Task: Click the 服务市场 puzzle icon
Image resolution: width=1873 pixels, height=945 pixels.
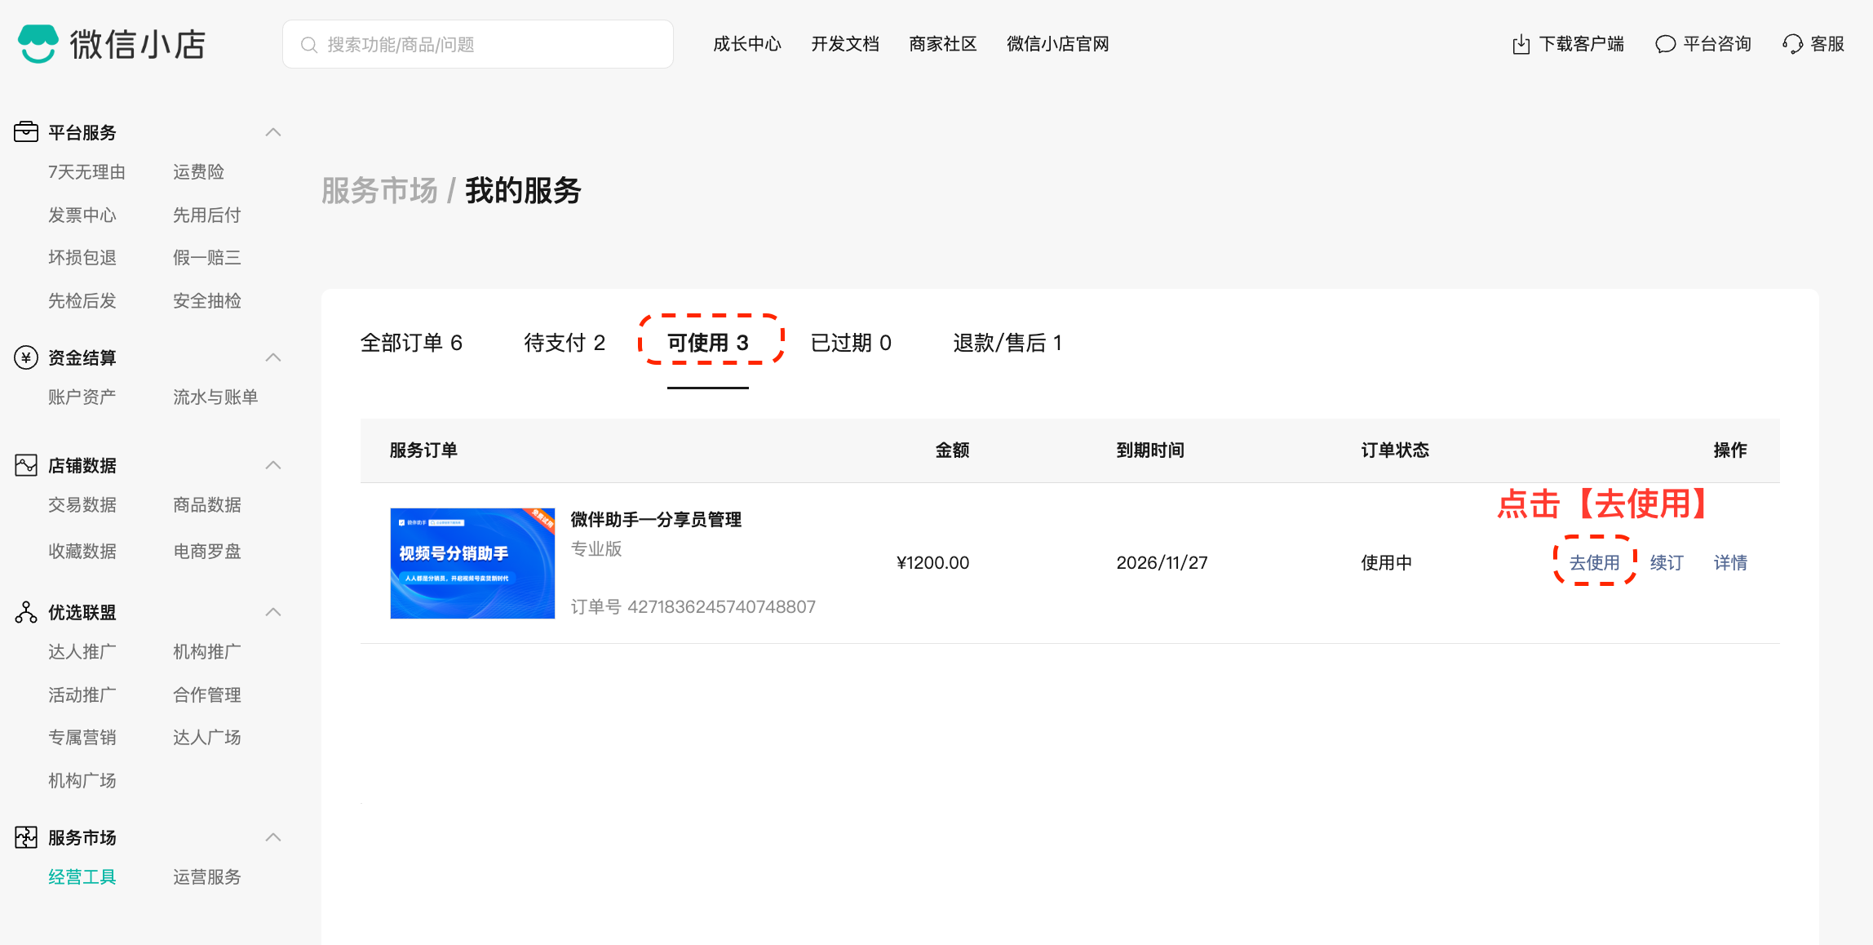Action: [x=26, y=837]
